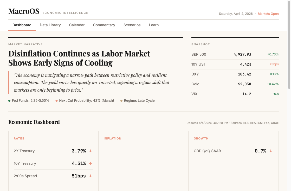291x191 pixels.
Task: Go to the Commentary tab
Action: pyautogui.click(x=104, y=25)
